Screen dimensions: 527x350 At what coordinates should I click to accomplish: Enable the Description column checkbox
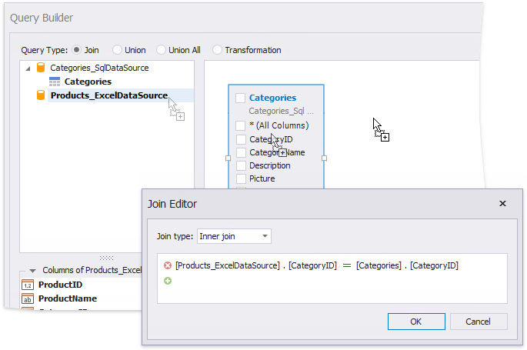point(241,165)
